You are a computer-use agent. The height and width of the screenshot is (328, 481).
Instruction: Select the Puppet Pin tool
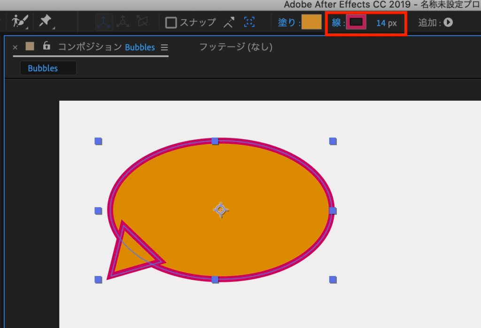click(46, 22)
